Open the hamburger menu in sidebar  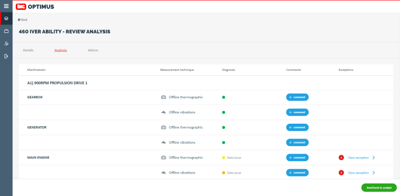click(6, 6)
